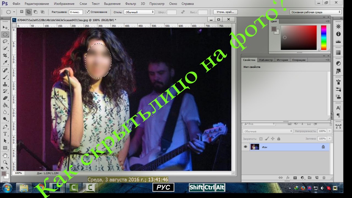This screenshot has height=198, width=352.
Task: Select the Clone Stamp tool
Action: point(5,84)
